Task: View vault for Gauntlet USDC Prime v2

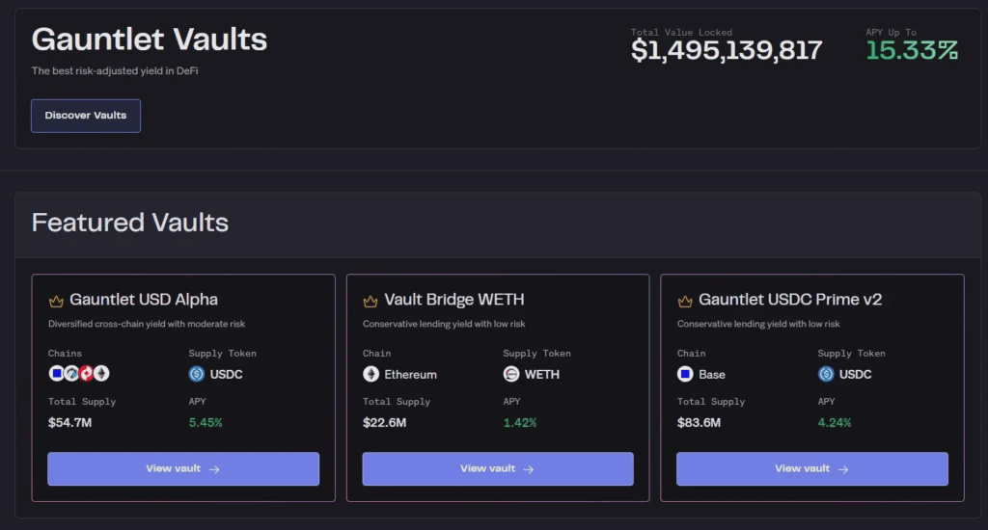Action: [812, 468]
